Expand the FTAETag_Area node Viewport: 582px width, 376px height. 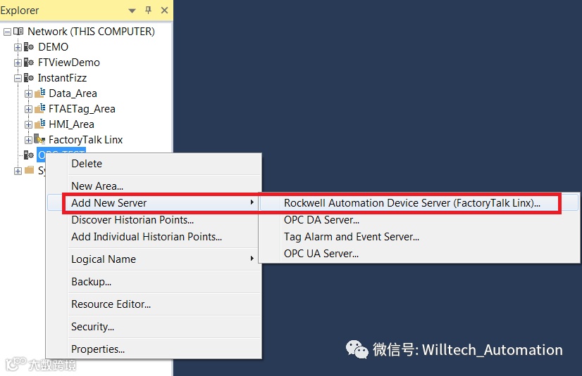[x=29, y=109]
